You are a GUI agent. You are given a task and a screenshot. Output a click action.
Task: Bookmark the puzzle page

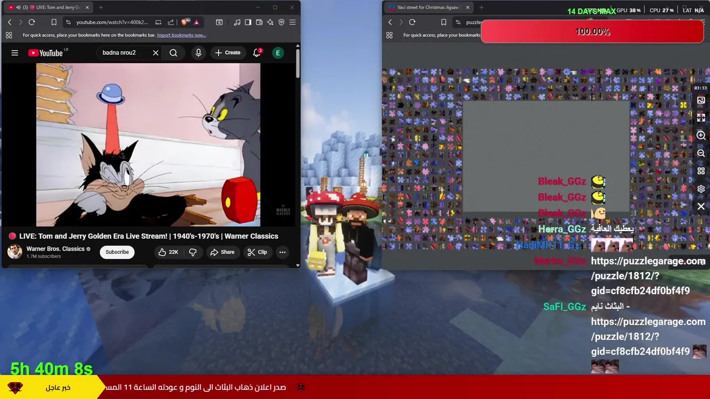coord(443,22)
